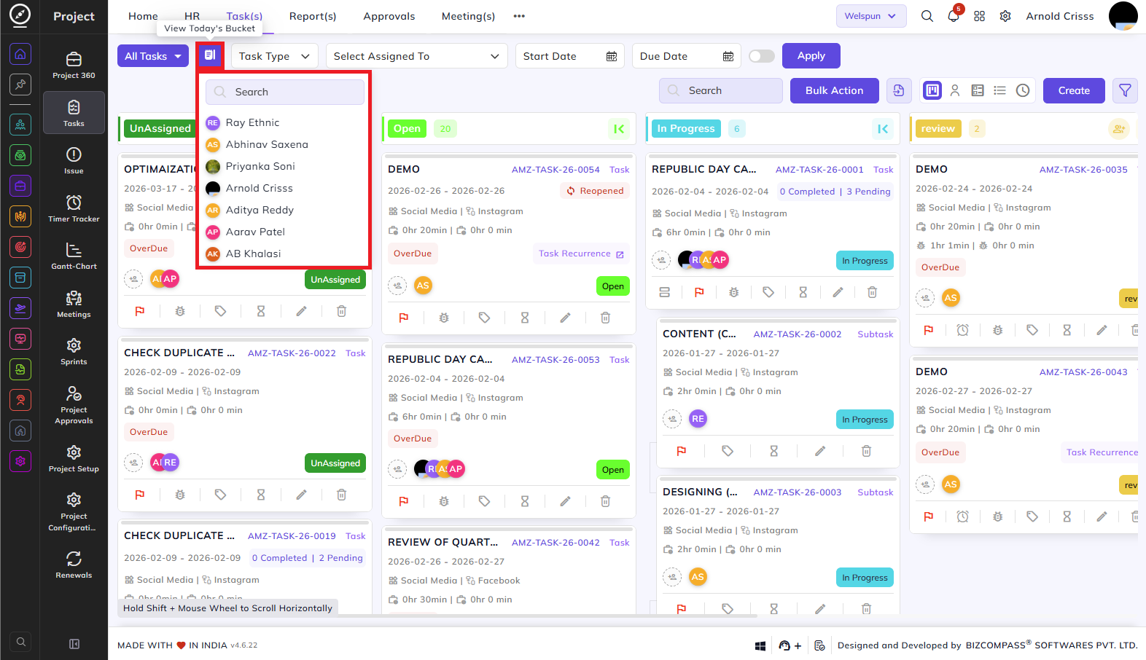Select Aditya Reddy from list

[x=260, y=210]
